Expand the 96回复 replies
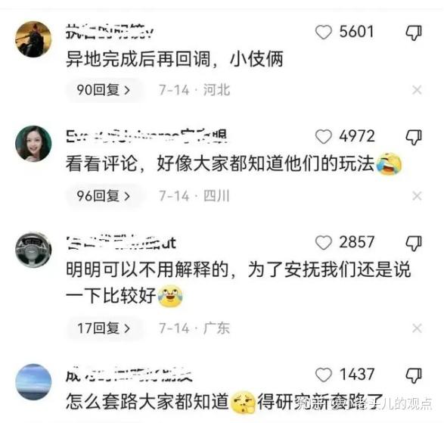The height and width of the screenshot is (423, 444). (104, 196)
